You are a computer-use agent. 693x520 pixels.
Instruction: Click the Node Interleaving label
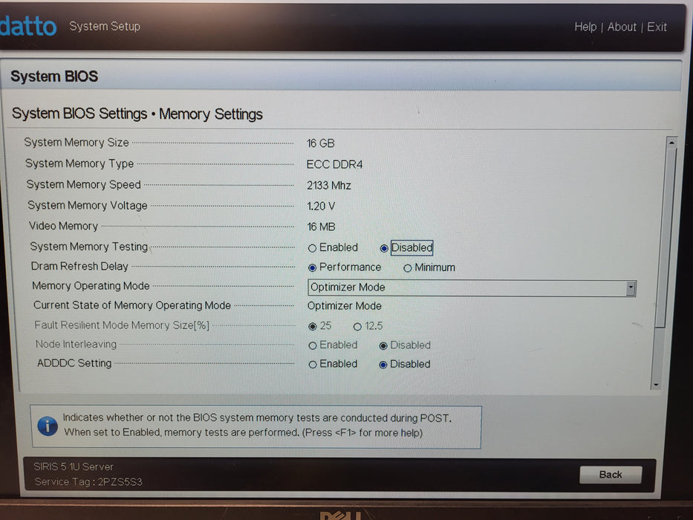pyautogui.click(x=76, y=344)
